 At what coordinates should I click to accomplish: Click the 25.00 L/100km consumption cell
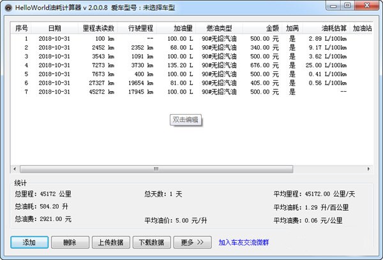326,65
